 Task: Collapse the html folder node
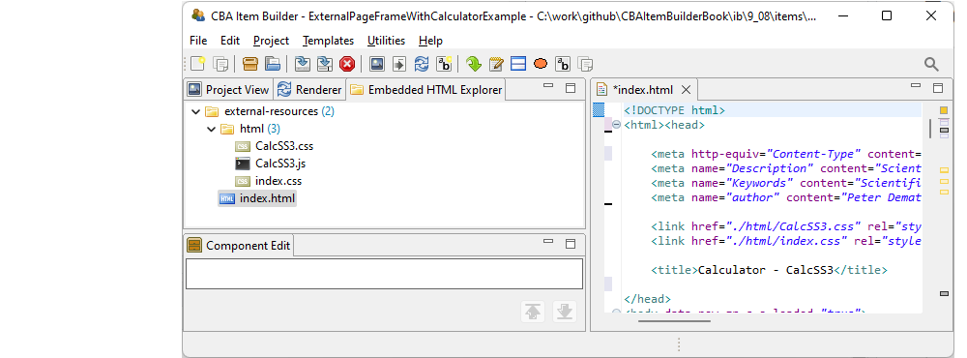(212, 129)
